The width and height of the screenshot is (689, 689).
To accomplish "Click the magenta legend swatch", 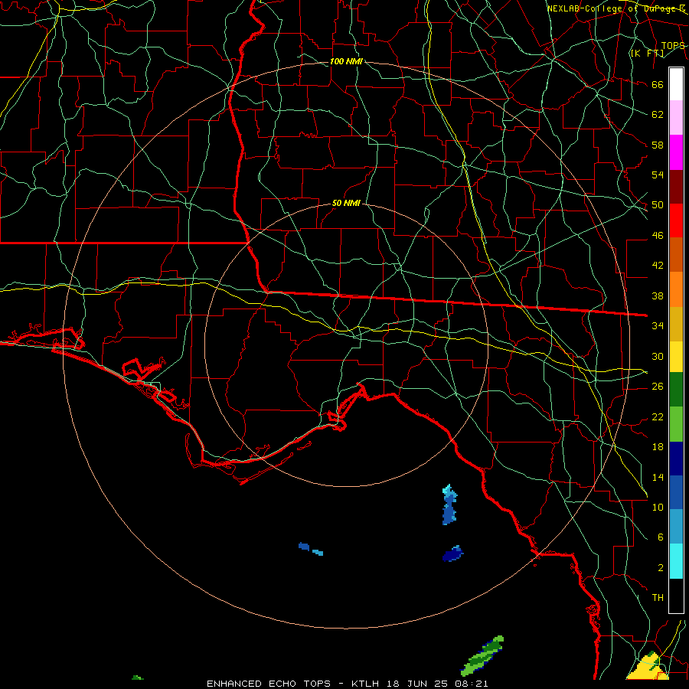I will [676, 152].
